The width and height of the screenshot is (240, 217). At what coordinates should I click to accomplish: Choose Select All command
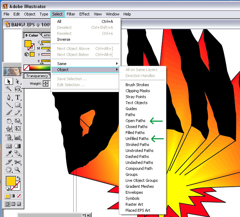(x=85, y=21)
